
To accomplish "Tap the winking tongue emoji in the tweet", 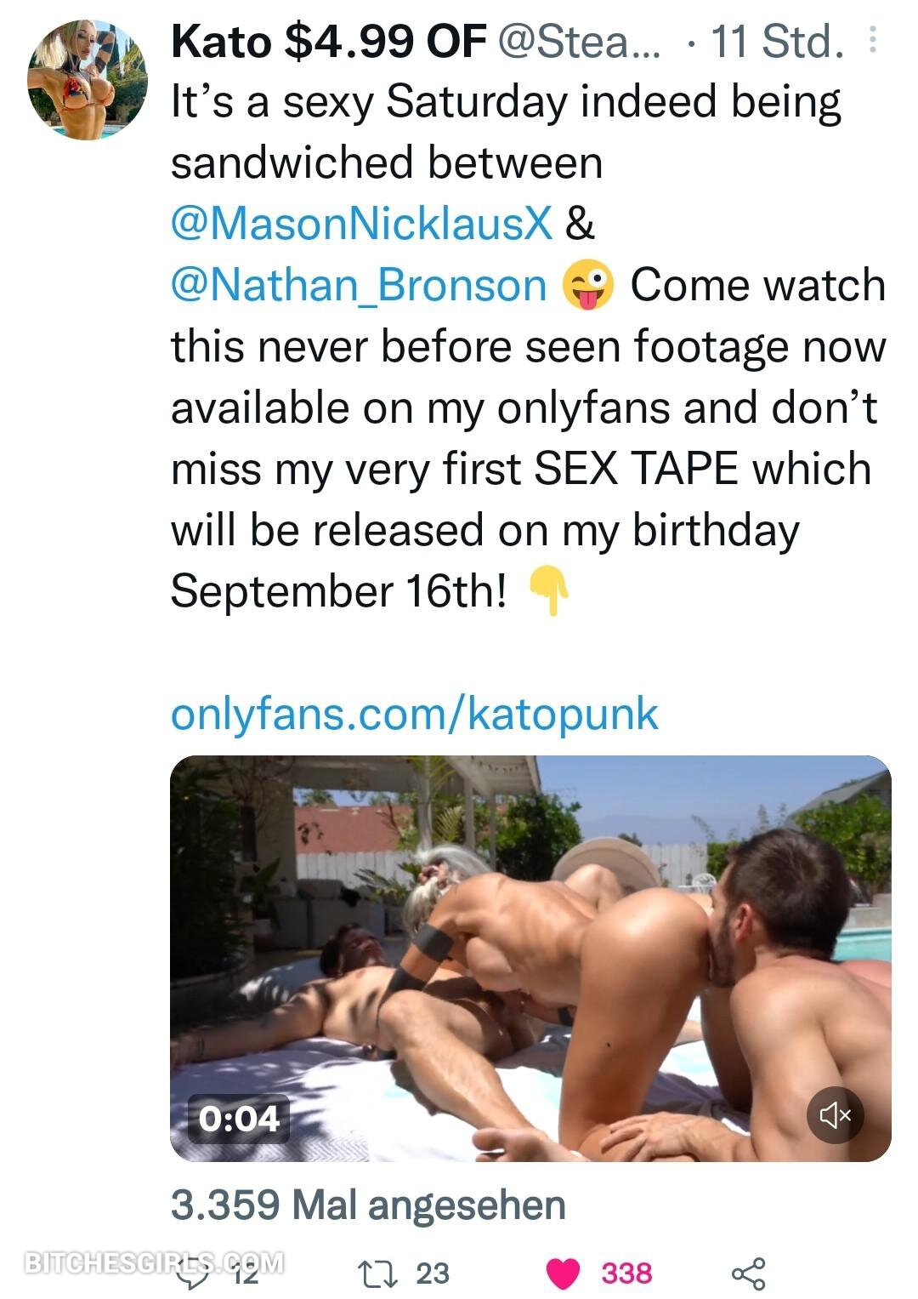I will (587, 285).
